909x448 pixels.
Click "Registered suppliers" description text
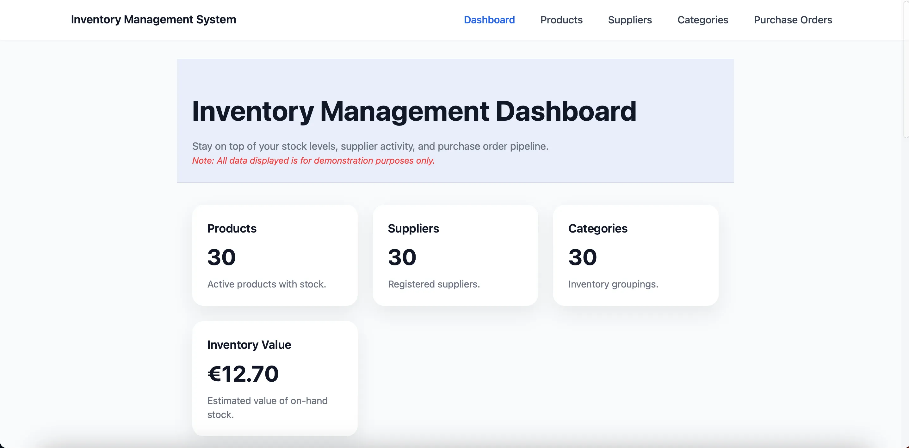pyautogui.click(x=434, y=284)
